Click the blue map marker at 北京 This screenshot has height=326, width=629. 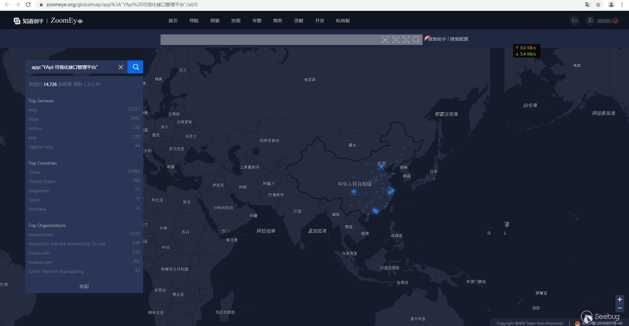[x=381, y=167]
